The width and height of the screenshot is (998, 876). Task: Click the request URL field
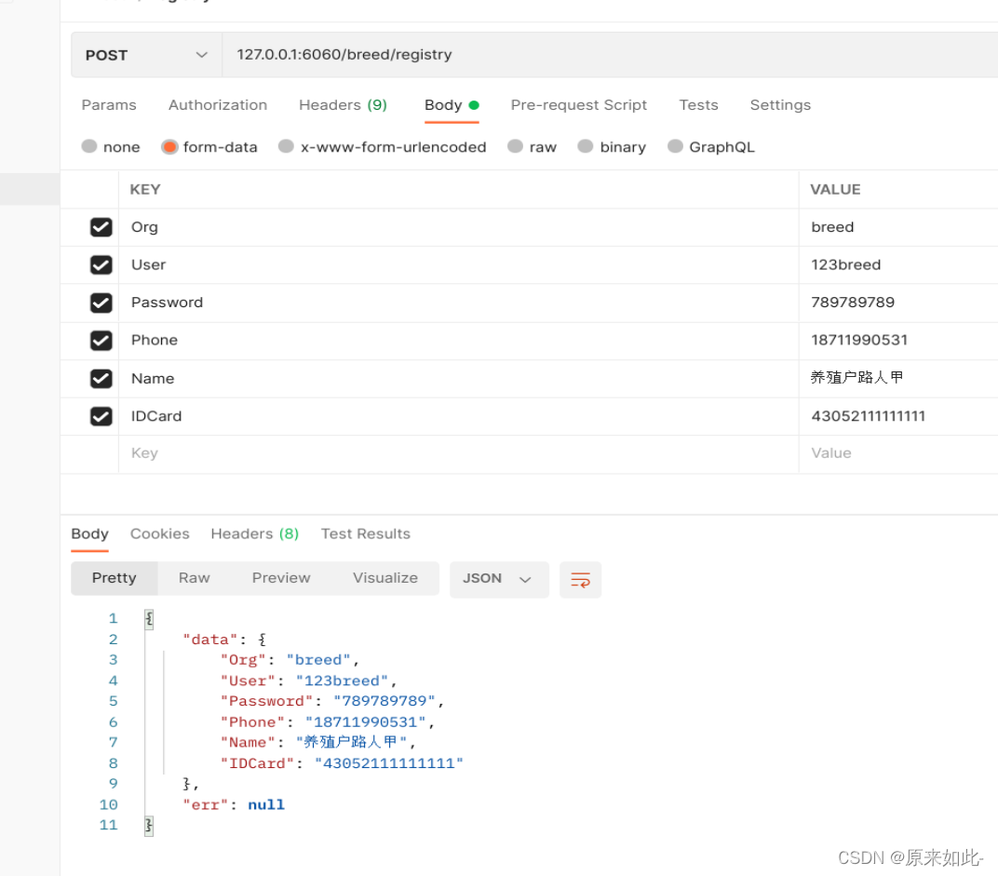coord(610,55)
